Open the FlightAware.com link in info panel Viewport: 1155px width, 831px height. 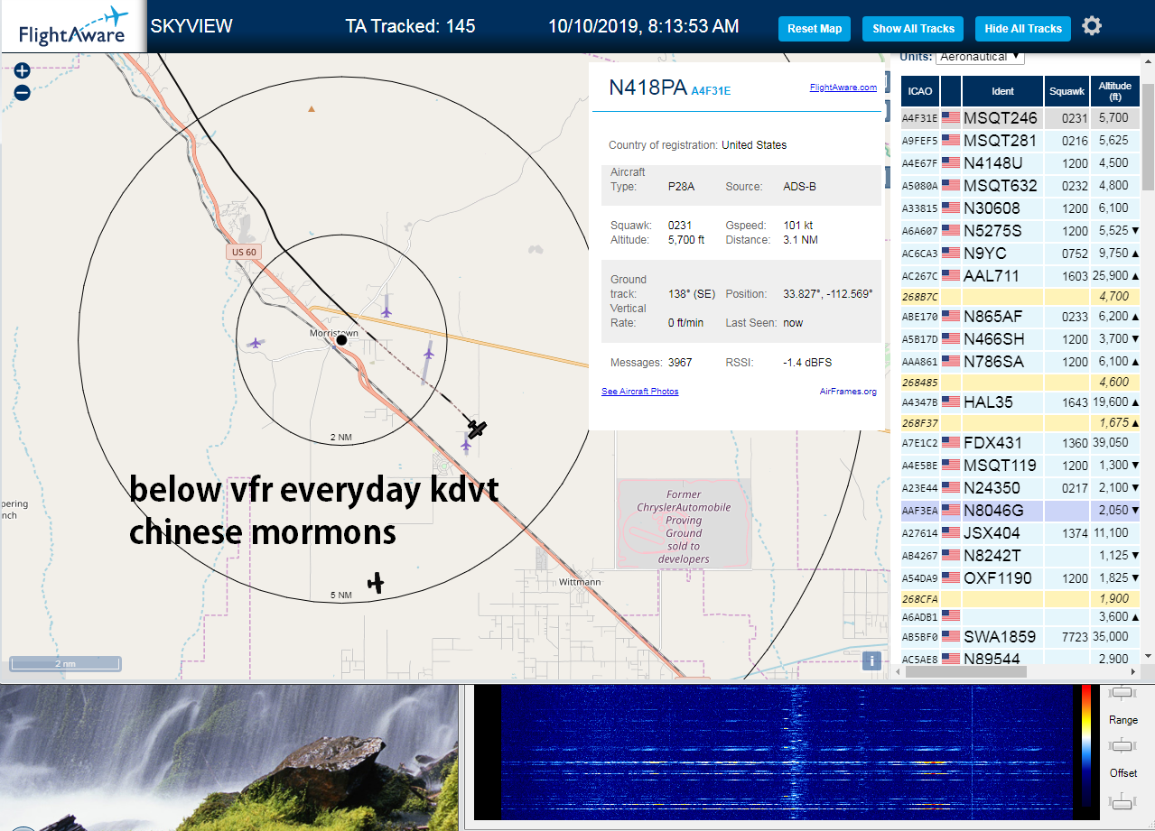pos(843,88)
